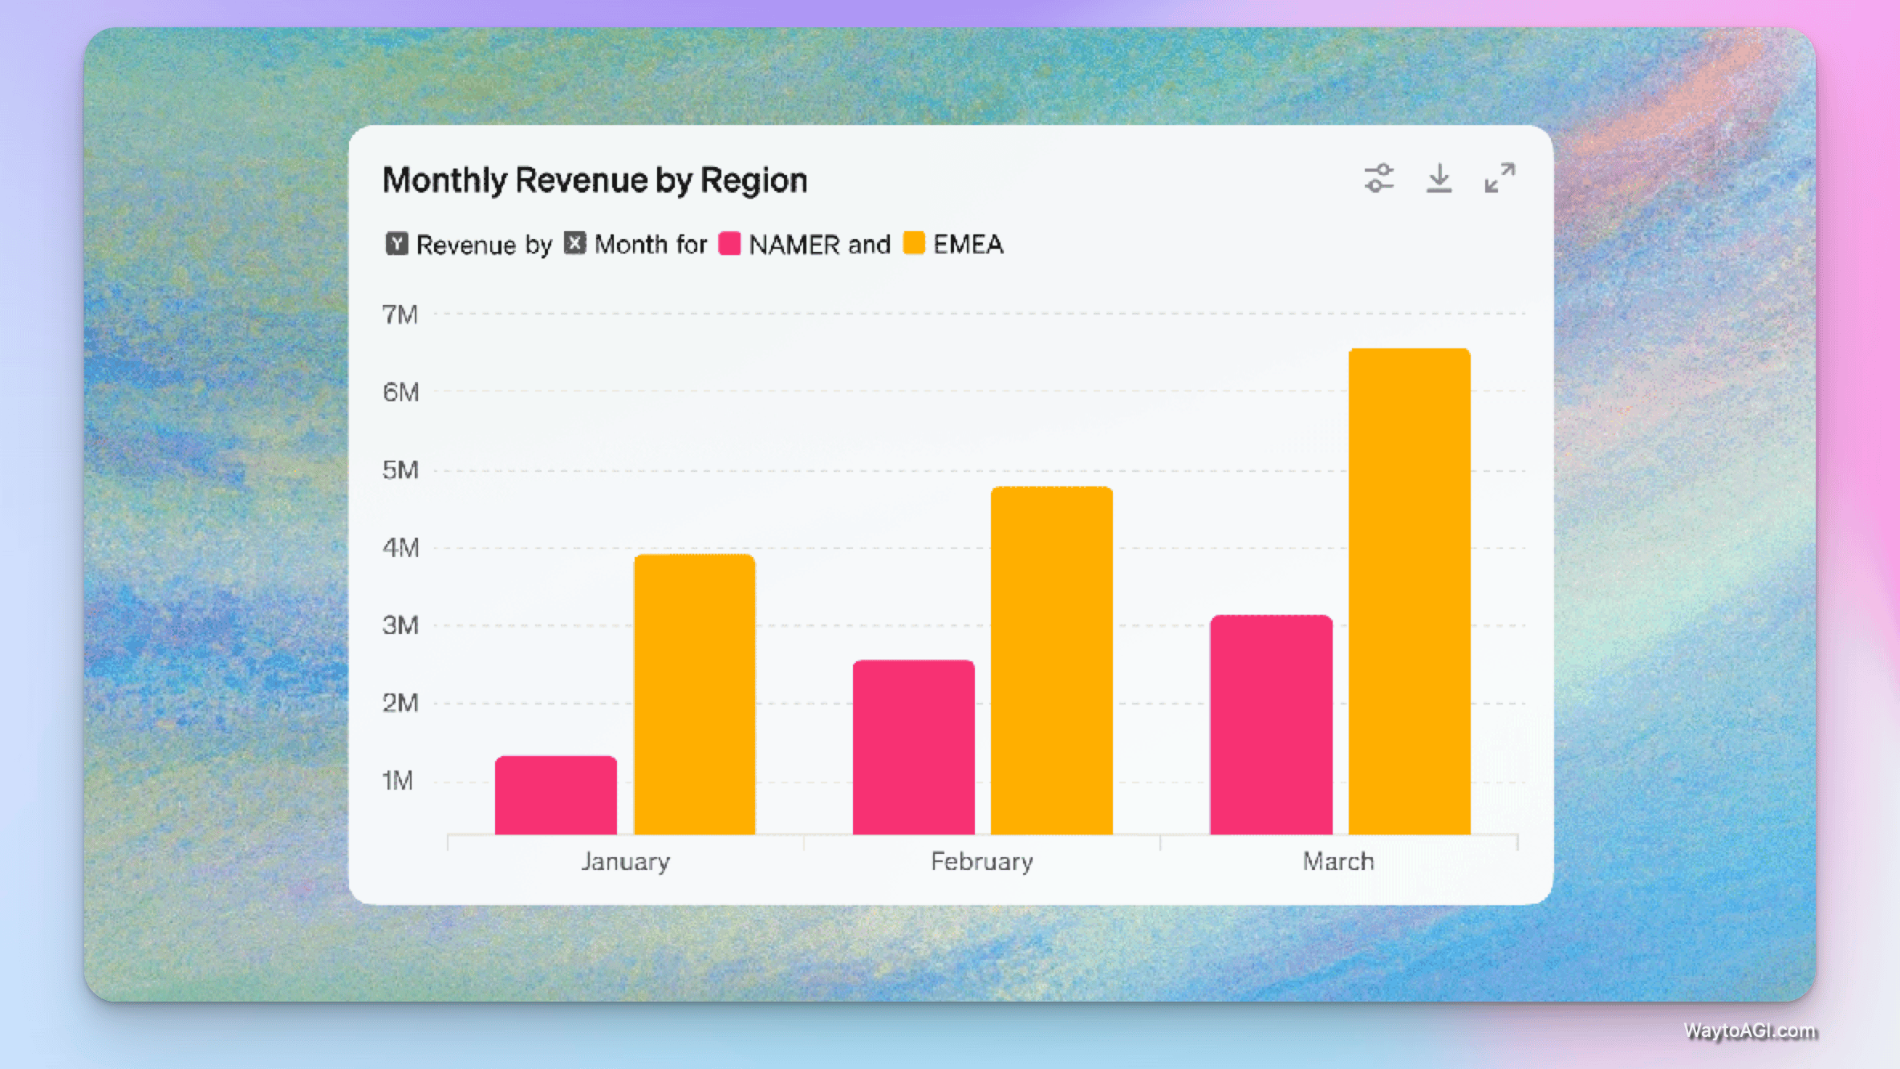Click the NAMER legend label
Image resolution: width=1900 pixels, height=1069 pixels.
794,244
